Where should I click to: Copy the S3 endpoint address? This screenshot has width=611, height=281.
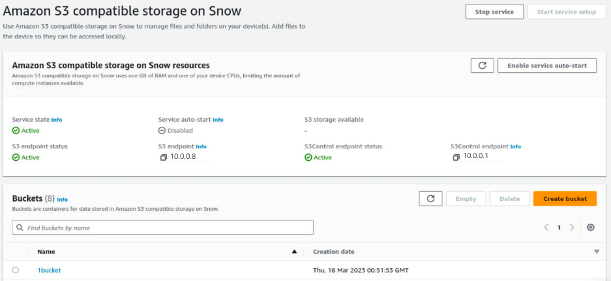coord(164,157)
